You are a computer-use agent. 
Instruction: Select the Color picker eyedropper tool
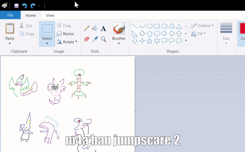click(95, 39)
